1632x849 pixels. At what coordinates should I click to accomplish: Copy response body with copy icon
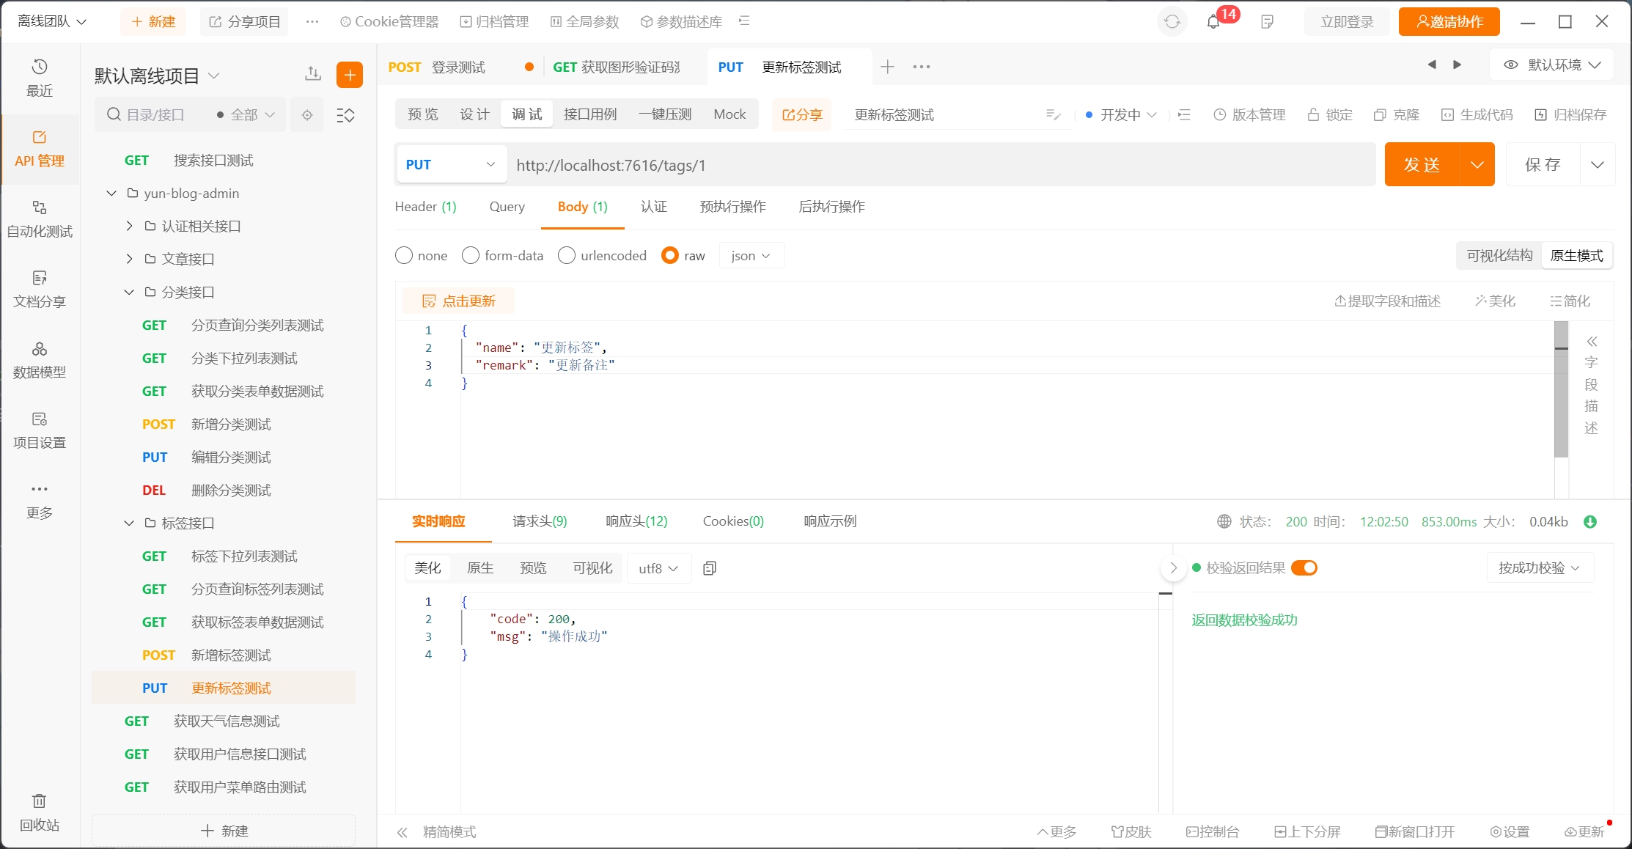pos(710,568)
